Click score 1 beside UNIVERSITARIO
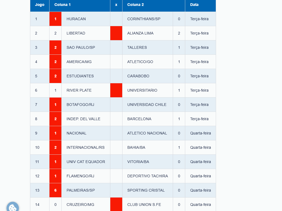The image size is (282, 211). [x=179, y=90]
